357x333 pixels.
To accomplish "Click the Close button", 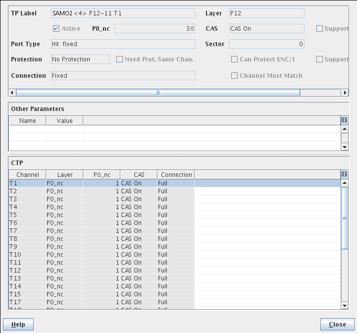I will (x=337, y=325).
